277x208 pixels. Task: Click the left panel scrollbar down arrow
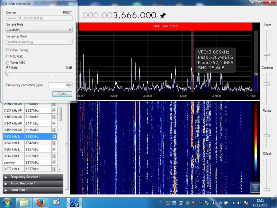point(67,192)
